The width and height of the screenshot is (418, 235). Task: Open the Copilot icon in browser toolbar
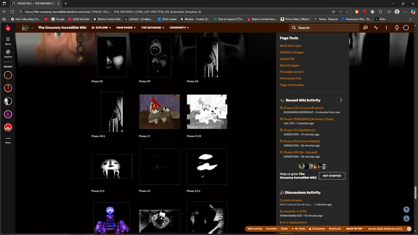[413, 12]
